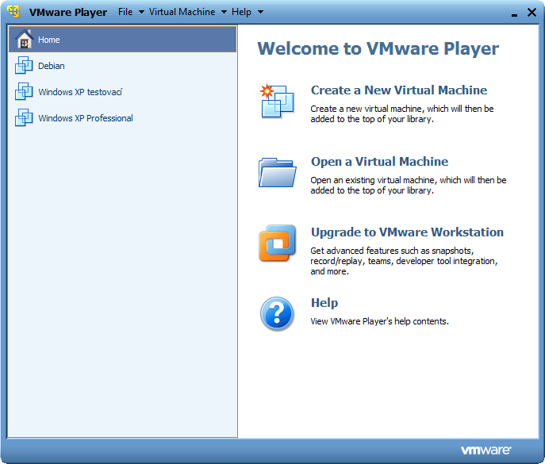545x464 pixels.
Task: Click the orange VMware Workstation upgrade icon
Action: click(278, 243)
